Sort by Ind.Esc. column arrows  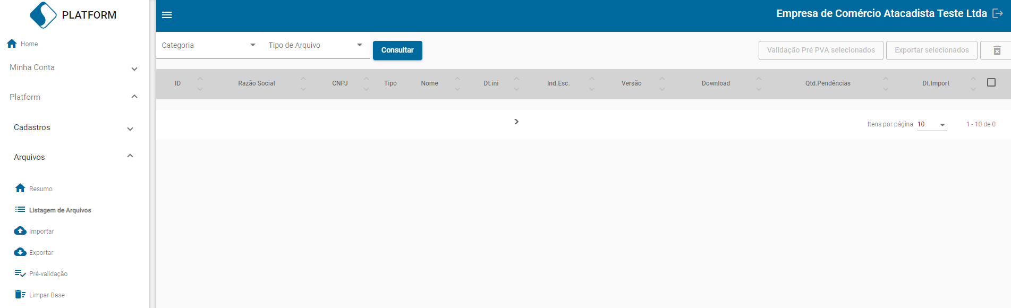pyautogui.click(x=592, y=83)
